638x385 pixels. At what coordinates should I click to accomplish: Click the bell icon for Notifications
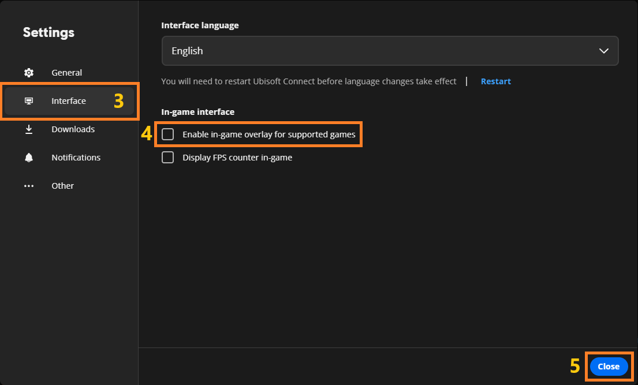(x=29, y=158)
